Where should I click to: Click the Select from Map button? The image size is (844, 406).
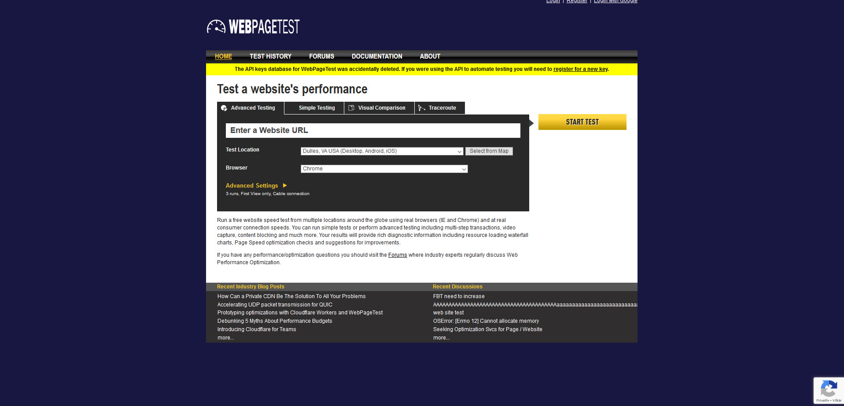489,151
